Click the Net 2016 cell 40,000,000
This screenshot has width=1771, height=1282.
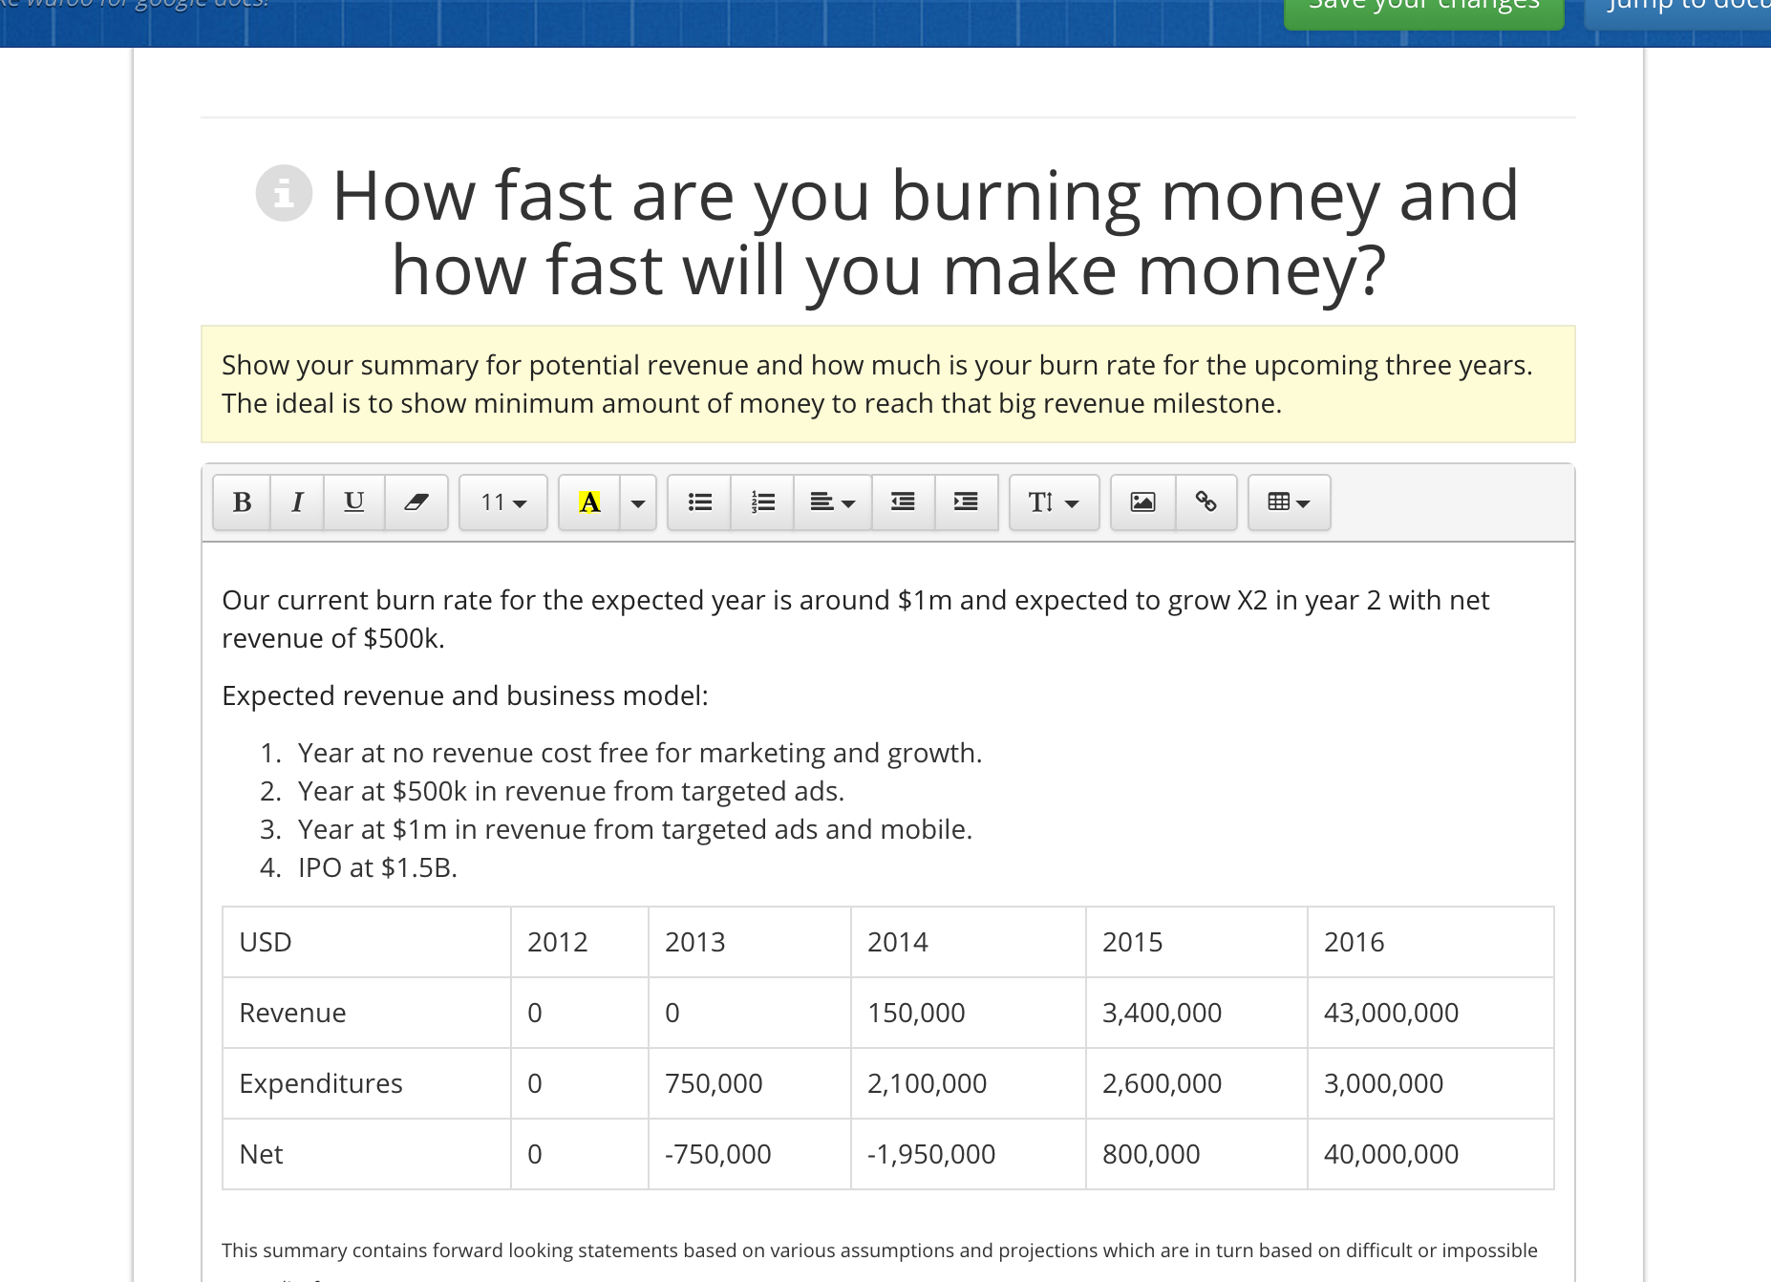1430,1154
